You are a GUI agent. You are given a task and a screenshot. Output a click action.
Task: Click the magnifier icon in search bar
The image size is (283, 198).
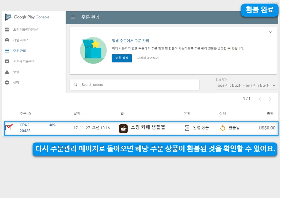coord(76,85)
